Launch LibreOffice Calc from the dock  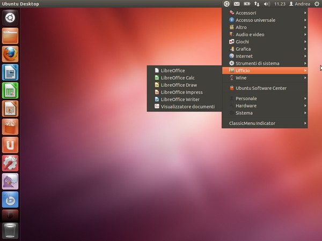click(x=10, y=91)
